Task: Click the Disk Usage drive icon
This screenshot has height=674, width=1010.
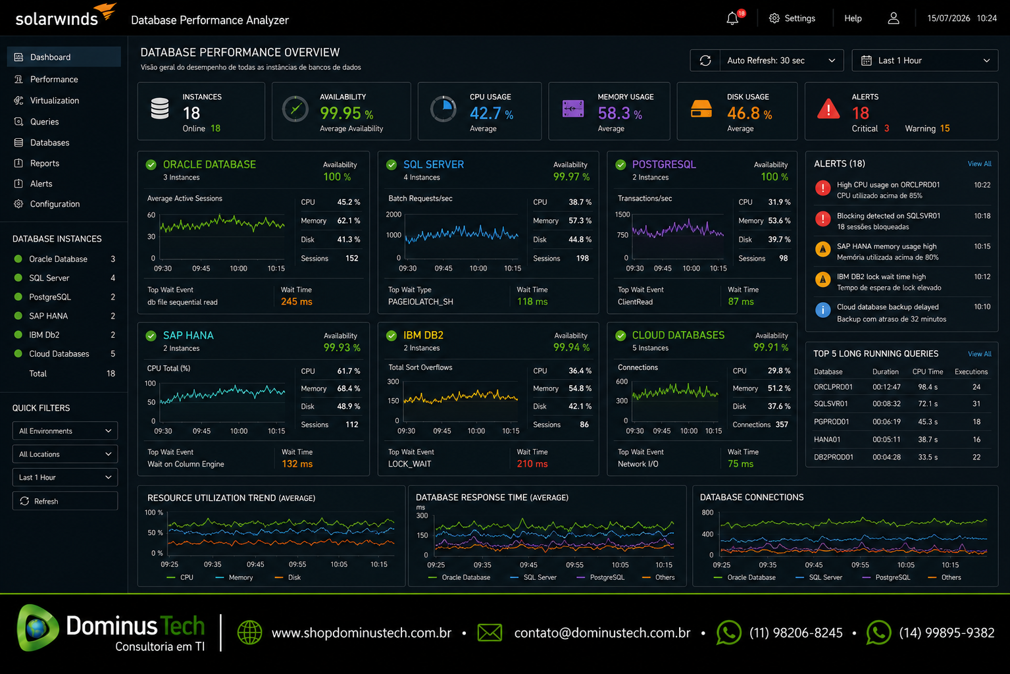Action: click(701, 109)
